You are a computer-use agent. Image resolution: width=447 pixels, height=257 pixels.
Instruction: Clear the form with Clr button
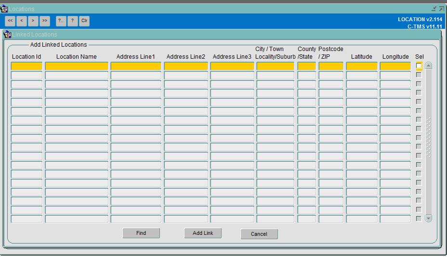pyautogui.click(x=84, y=21)
